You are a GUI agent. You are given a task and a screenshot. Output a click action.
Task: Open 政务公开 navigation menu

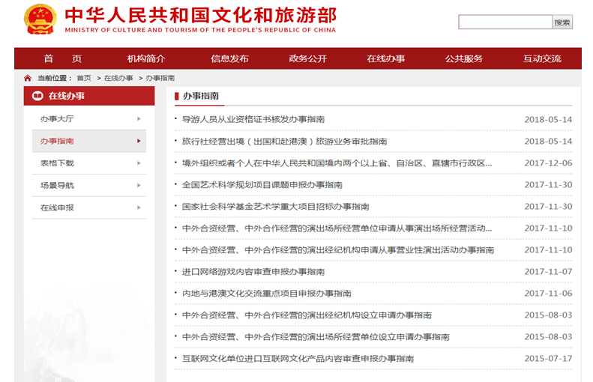308,58
